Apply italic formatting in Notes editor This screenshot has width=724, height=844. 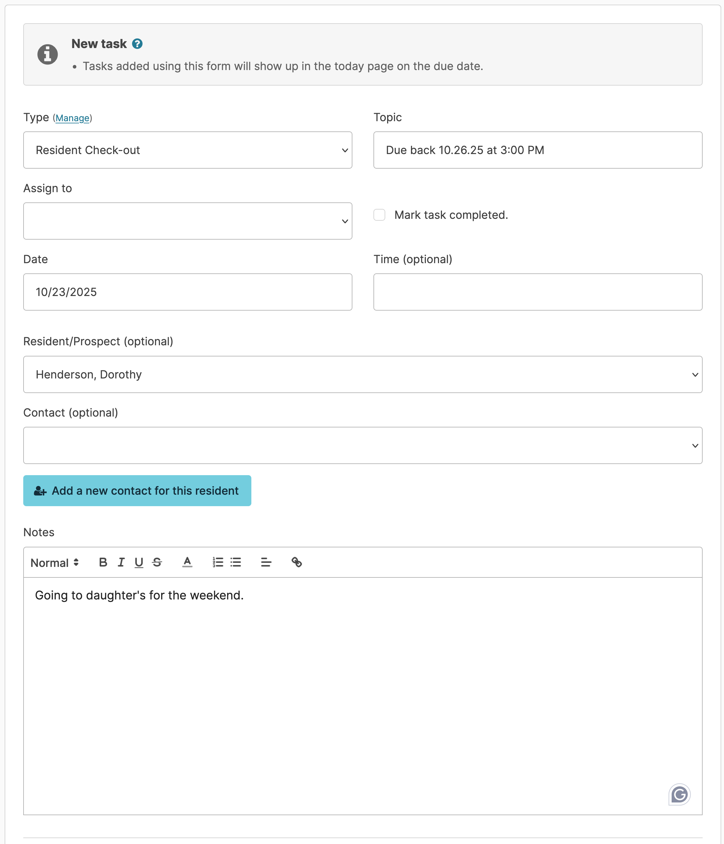tap(121, 563)
